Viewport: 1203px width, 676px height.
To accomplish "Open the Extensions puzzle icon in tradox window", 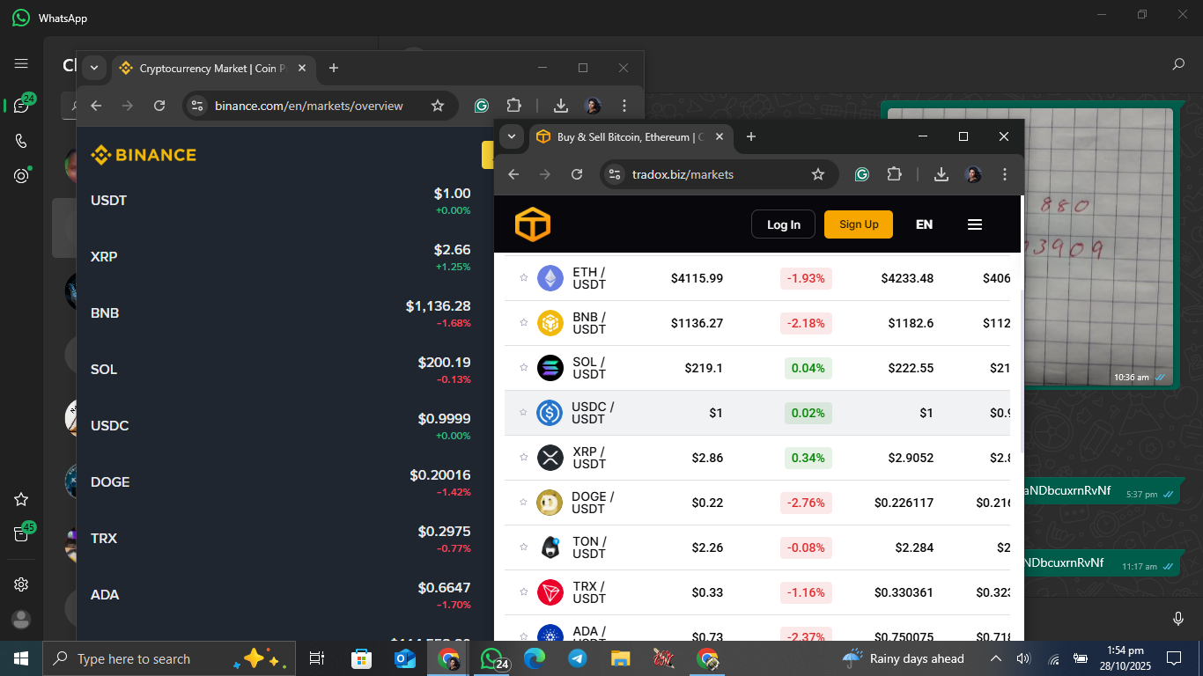I will pyautogui.click(x=895, y=174).
